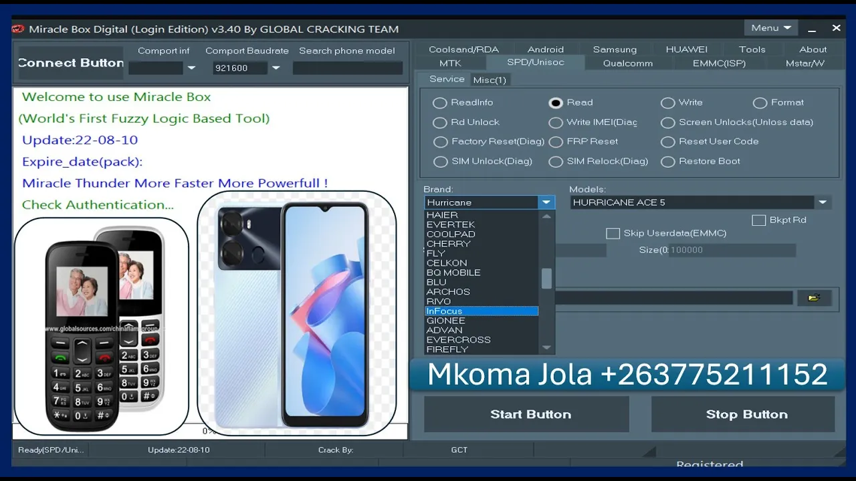Click the Start Button

tap(526, 414)
